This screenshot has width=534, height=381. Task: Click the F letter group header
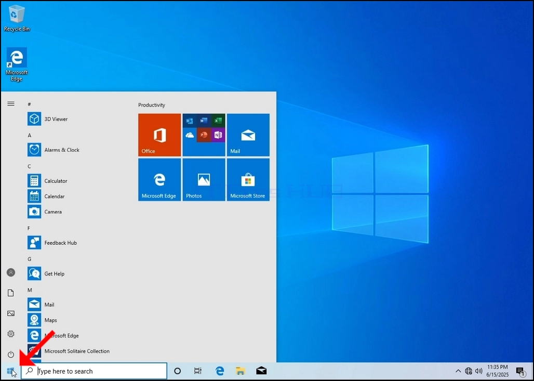pos(29,228)
